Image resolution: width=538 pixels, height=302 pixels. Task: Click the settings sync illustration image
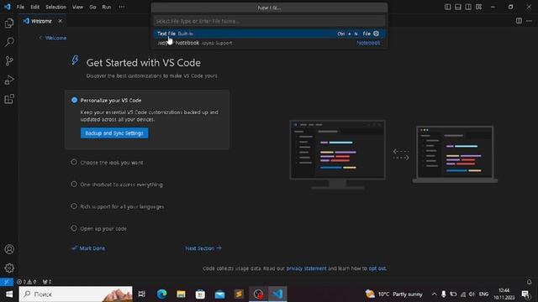point(393,154)
